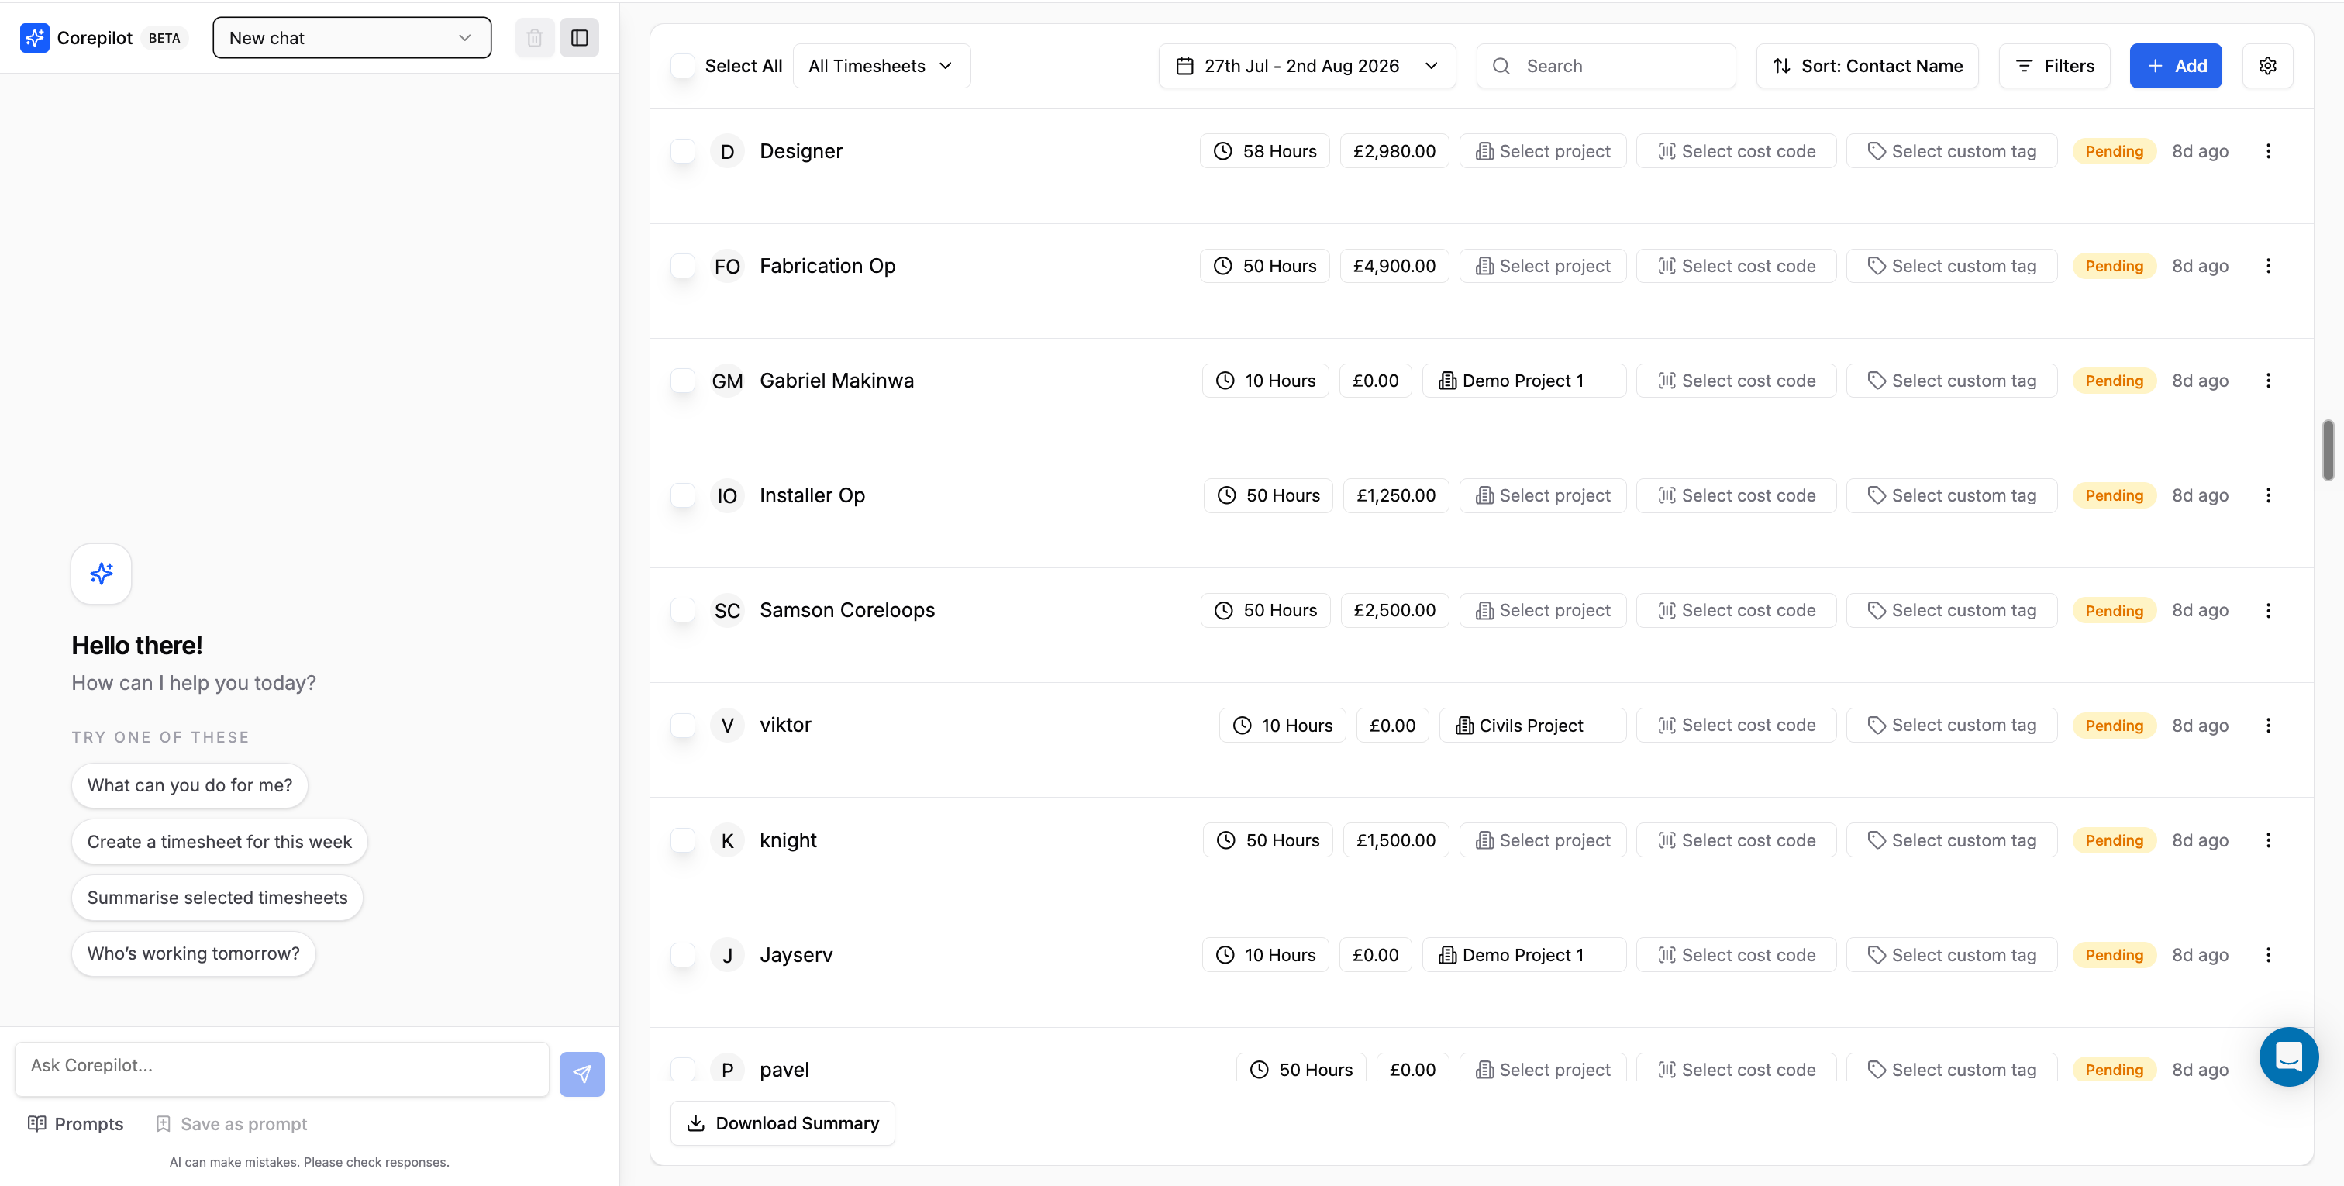
Task: Choose 'Summarise selected timesheets' suggestion
Action: (218, 898)
